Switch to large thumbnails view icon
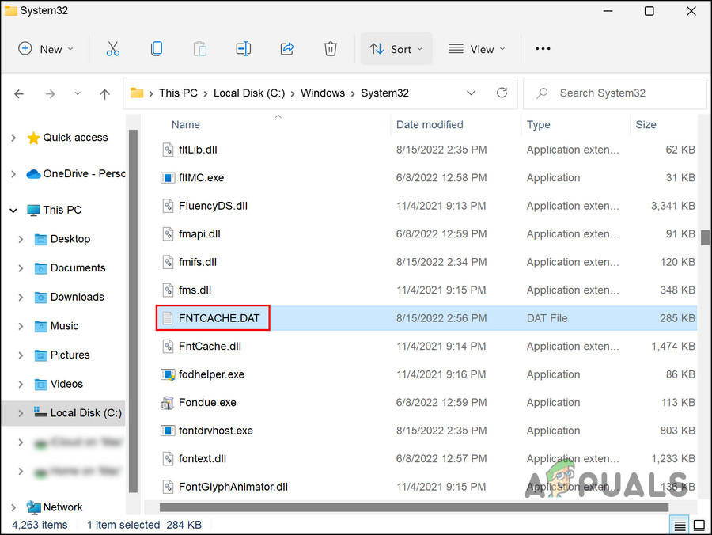712x535 pixels. pyautogui.click(x=699, y=526)
